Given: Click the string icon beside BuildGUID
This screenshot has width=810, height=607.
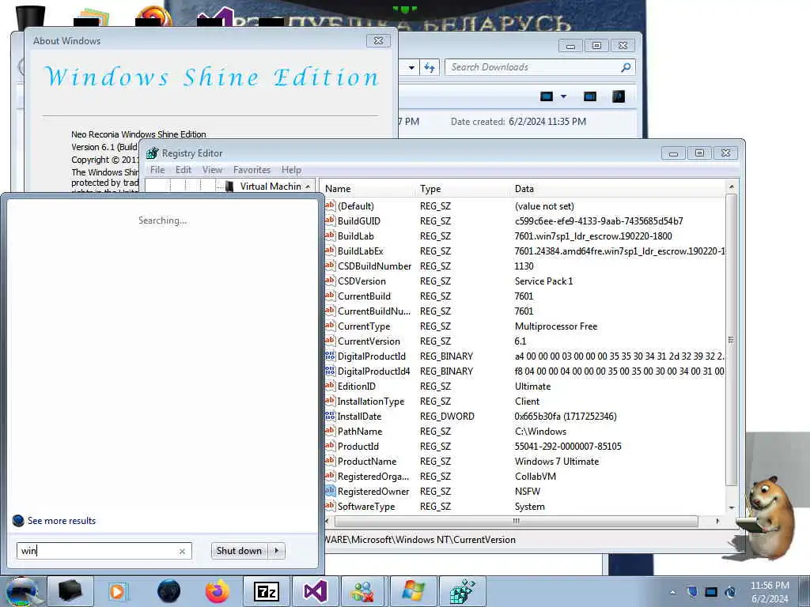Looking at the screenshot, I should tap(330, 221).
